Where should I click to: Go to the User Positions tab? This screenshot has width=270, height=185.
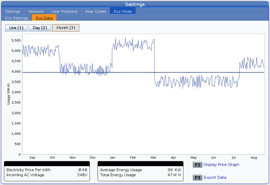[x=64, y=11]
